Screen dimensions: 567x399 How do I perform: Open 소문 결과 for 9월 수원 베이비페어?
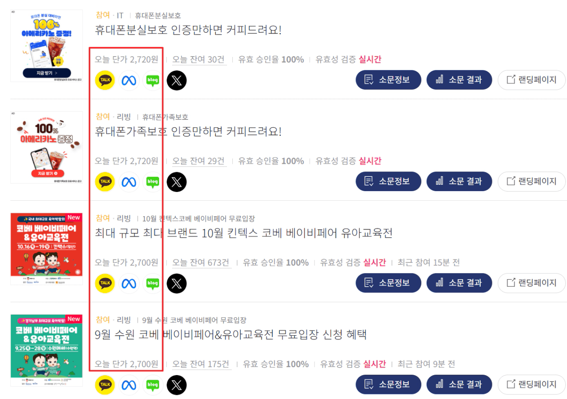point(459,384)
